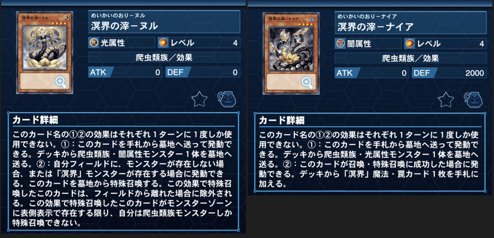Click the ATK label on ヌル panel
Image resolution: width=494 pixels, height=238 pixels.
[98, 72]
